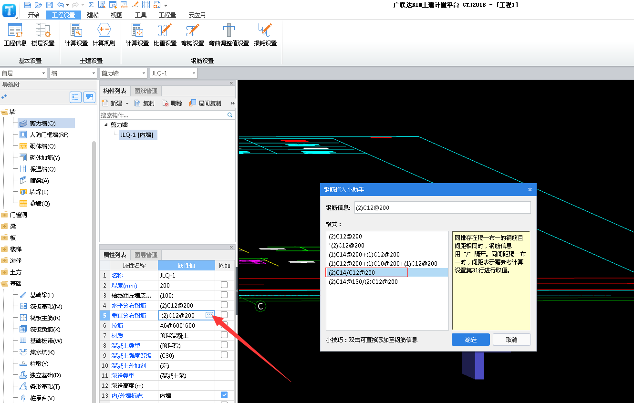
Task: Click the application T logo button
Action: [10, 10]
